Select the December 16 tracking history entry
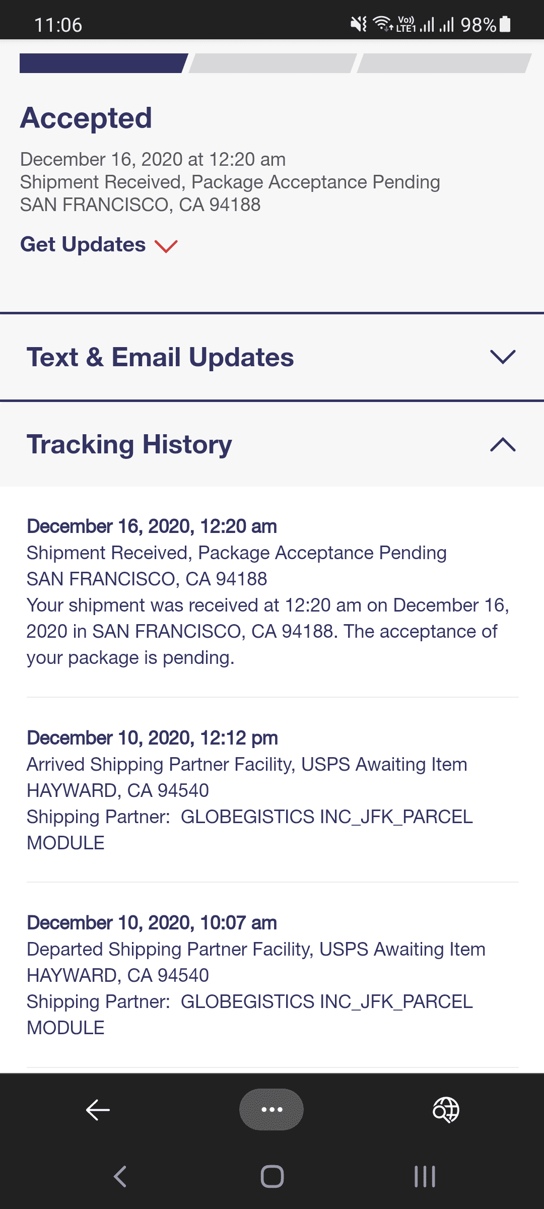Screen dimensions: 544x1209 272,592
